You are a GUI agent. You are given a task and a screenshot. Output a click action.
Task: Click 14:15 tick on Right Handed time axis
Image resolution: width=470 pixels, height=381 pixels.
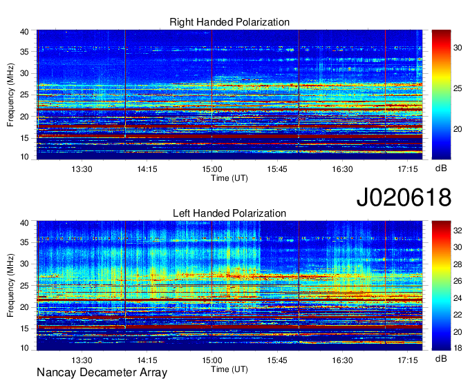147,169
